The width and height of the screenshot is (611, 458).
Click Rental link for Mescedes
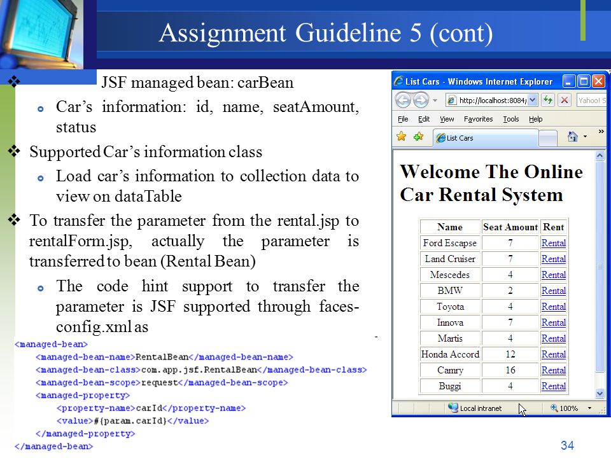553,275
